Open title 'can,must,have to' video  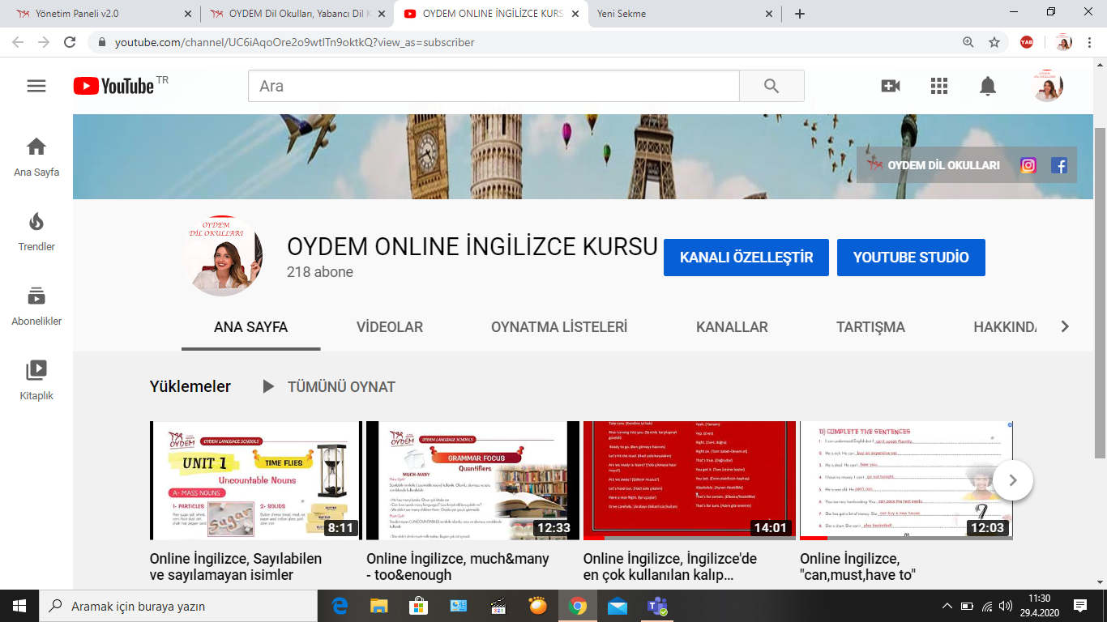(857, 567)
